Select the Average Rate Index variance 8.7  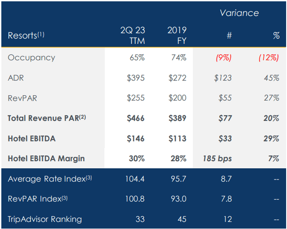point(226,179)
